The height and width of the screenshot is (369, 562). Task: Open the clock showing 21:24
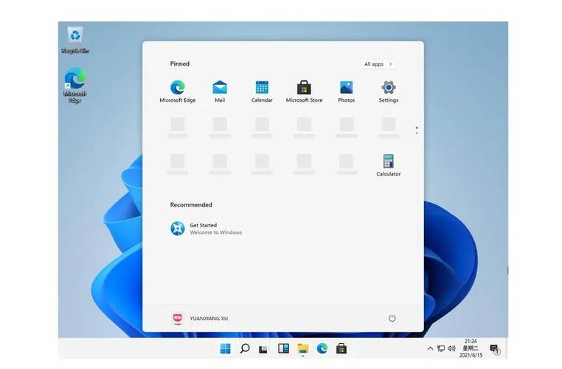click(471, 348)
